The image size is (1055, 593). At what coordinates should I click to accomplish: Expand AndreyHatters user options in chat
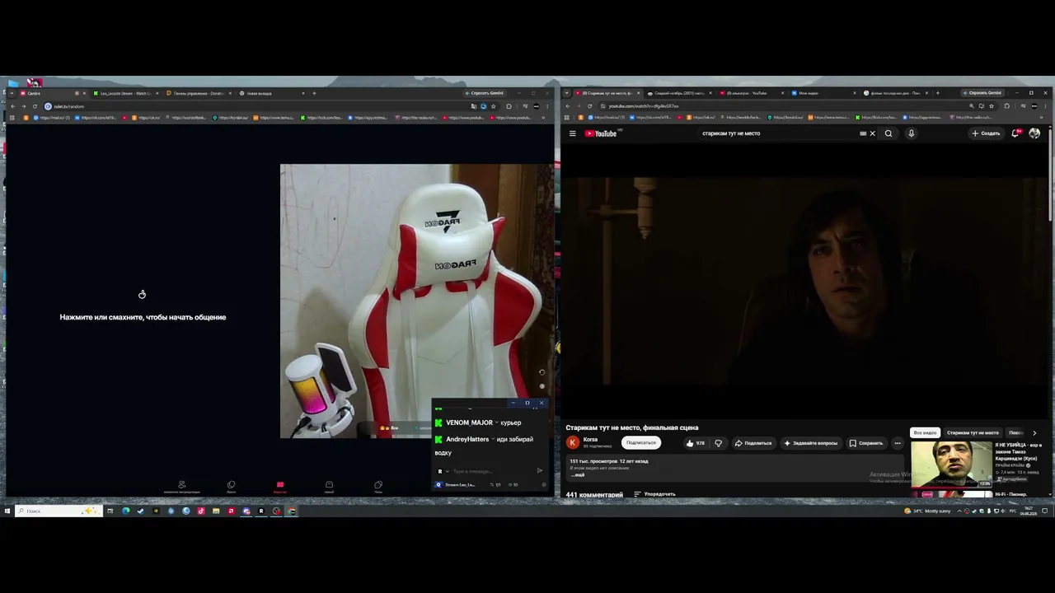[493, 439]
